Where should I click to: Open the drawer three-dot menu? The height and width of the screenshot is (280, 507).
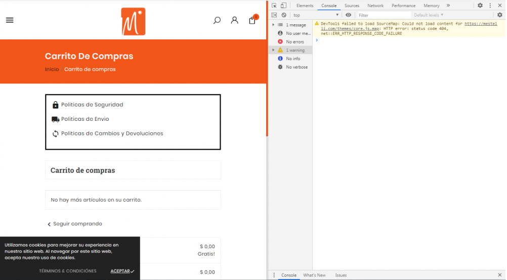pos(274,275)
